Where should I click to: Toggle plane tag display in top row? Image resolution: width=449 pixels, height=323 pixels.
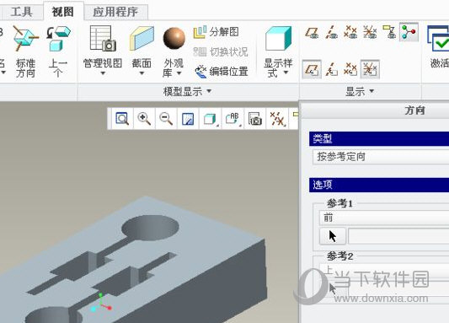point(312,32)
